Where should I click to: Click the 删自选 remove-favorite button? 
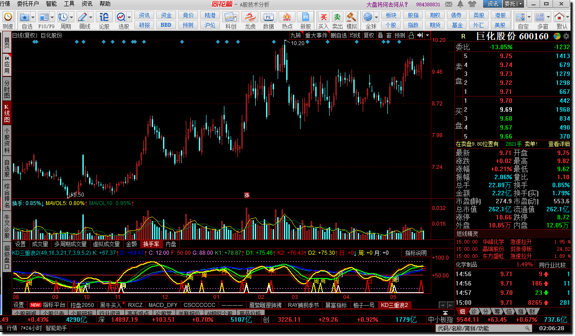[339, 35]
